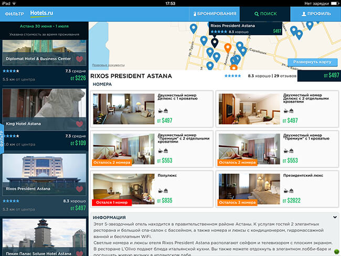Pull out the side Фильтр vertical tab
Image resolution: width=341 pixels, height=256 pixels.
pyautogui.click(x=2, y=138)
